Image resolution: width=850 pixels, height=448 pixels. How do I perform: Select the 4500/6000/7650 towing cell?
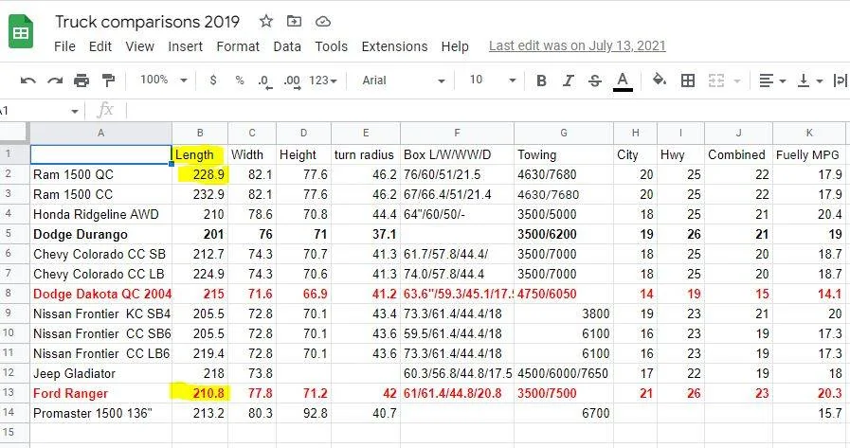563,373
